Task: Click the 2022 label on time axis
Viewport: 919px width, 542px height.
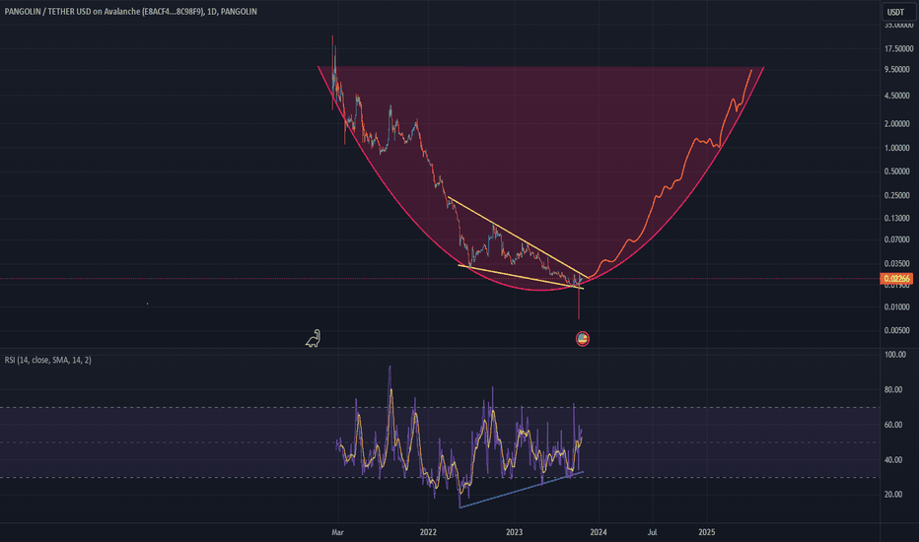Action: click(428, 532)
